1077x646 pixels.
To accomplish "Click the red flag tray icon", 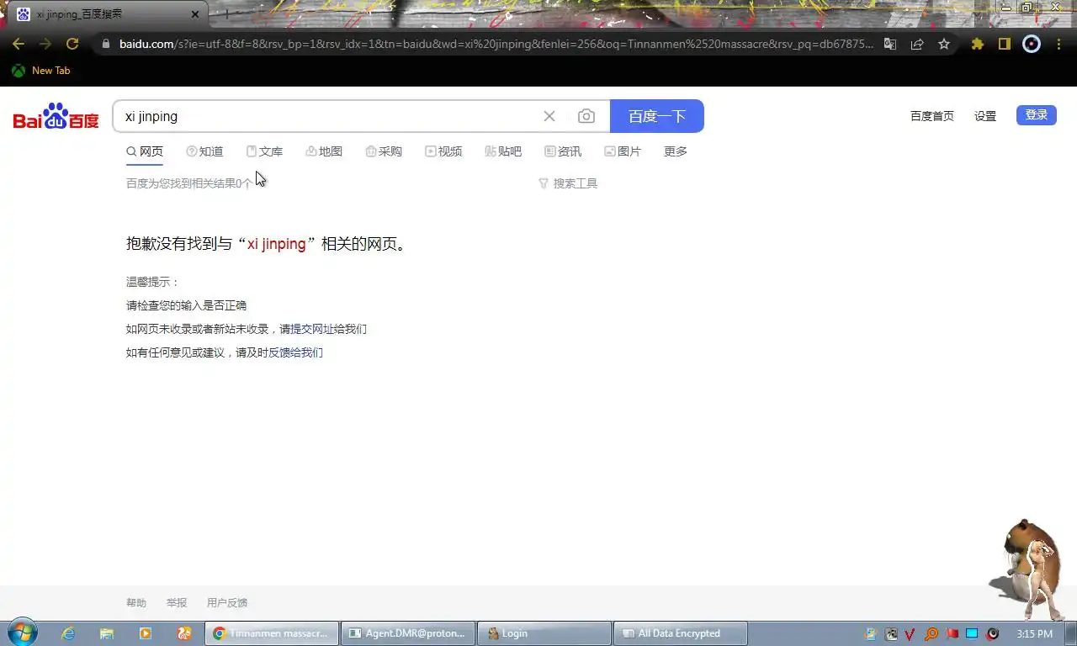I will (952, 633).
